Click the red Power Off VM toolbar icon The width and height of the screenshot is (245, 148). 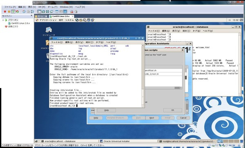(5, 11)
